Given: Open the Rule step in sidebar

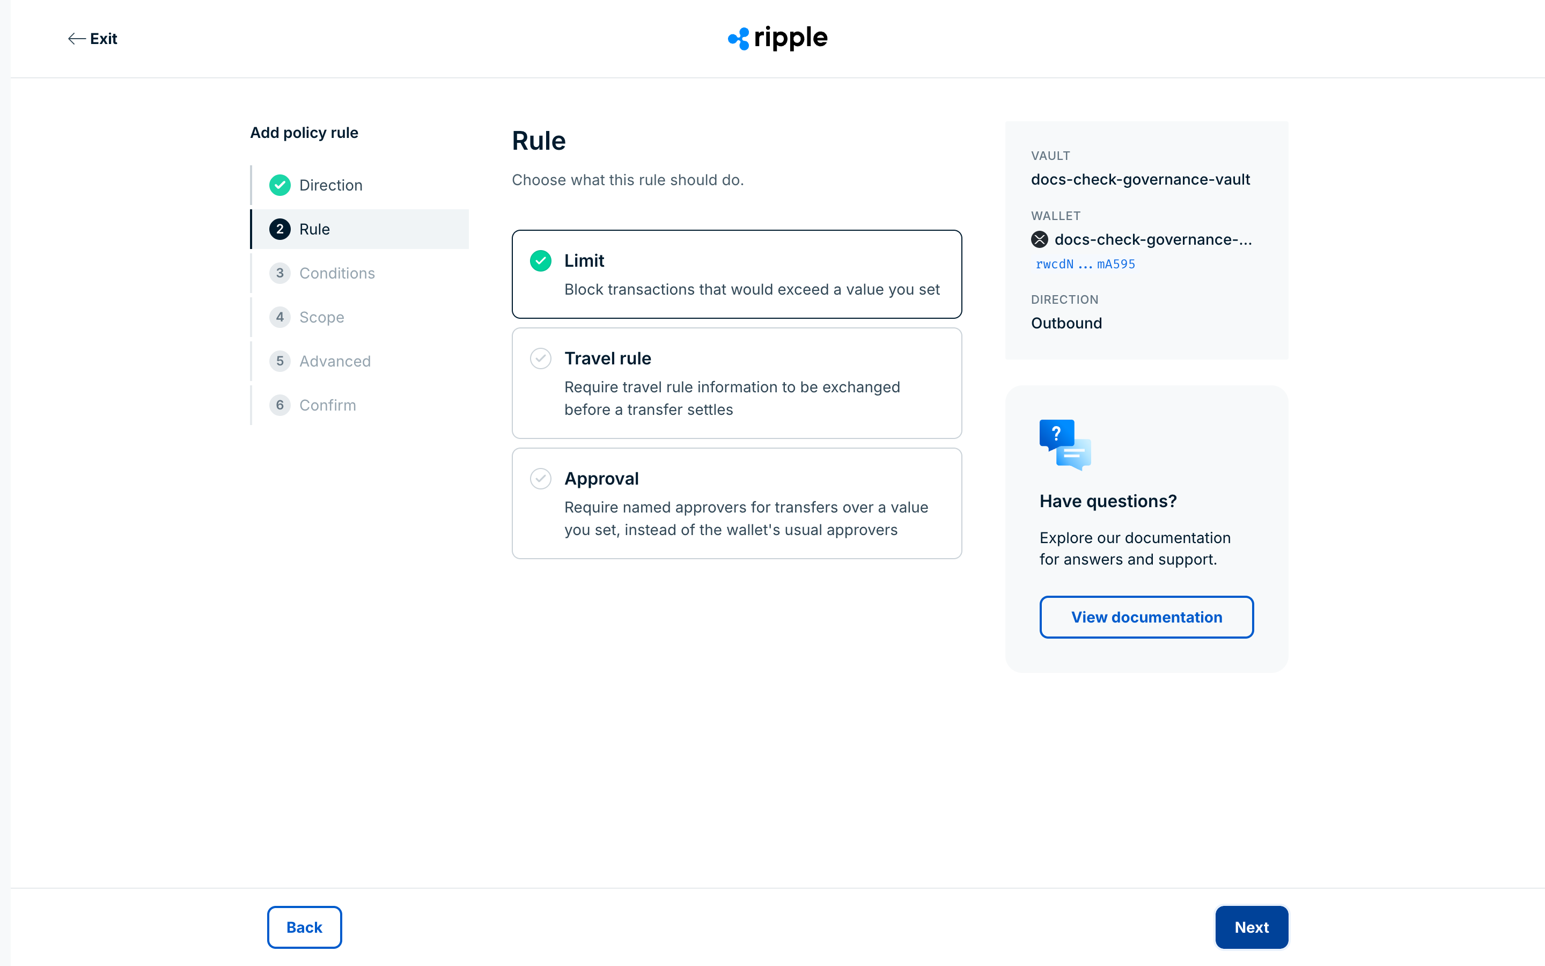Looking at the screenshot, I should (x=360, y=229).
